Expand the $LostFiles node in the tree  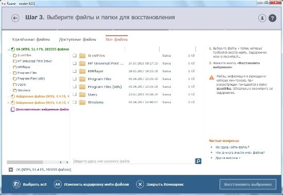[x=10, y=55]
